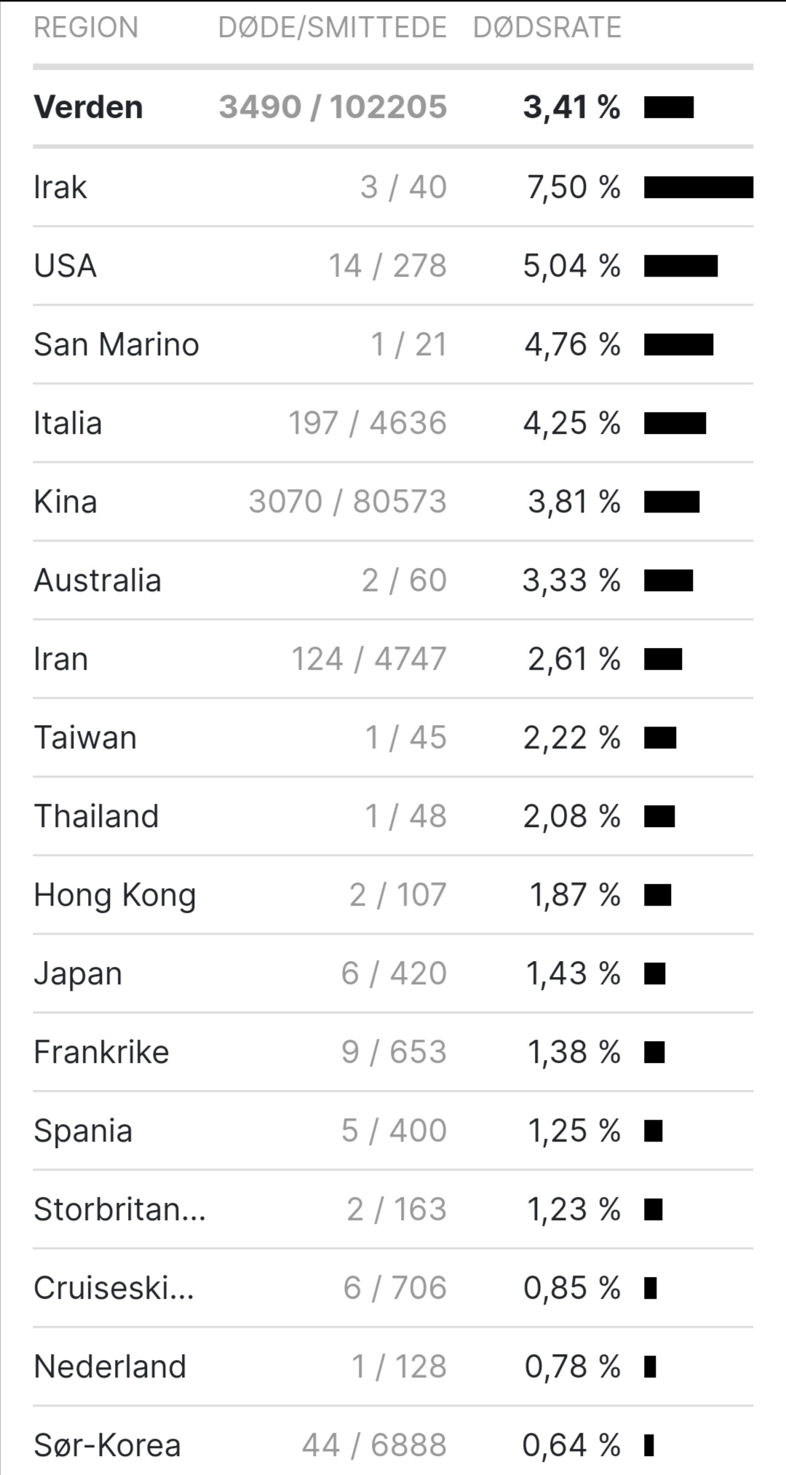This screenshot has width=786, height=1475.
Task: Select the REGION column header
Action: 86,28
